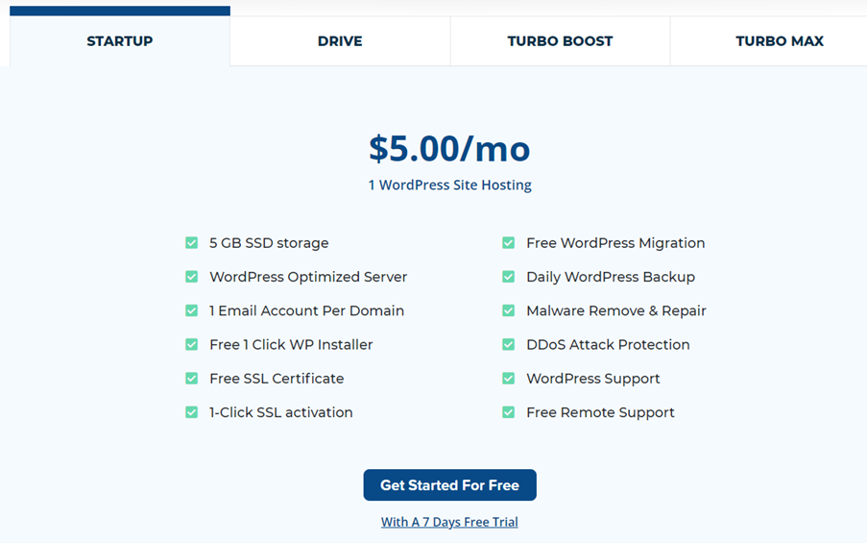Click the Free WordPress Migration text

(615, 243)
